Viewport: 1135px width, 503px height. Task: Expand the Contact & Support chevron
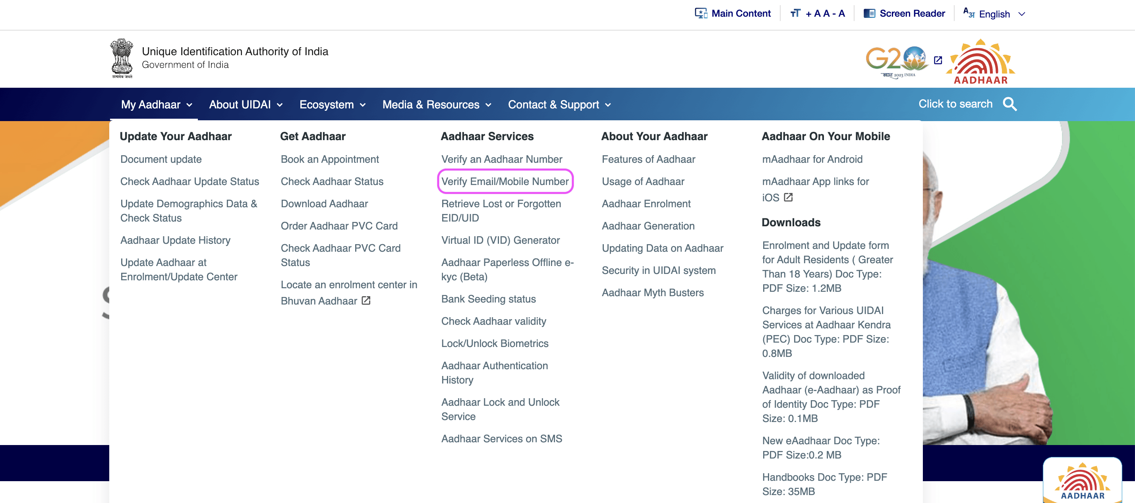[x=608, y=105]
